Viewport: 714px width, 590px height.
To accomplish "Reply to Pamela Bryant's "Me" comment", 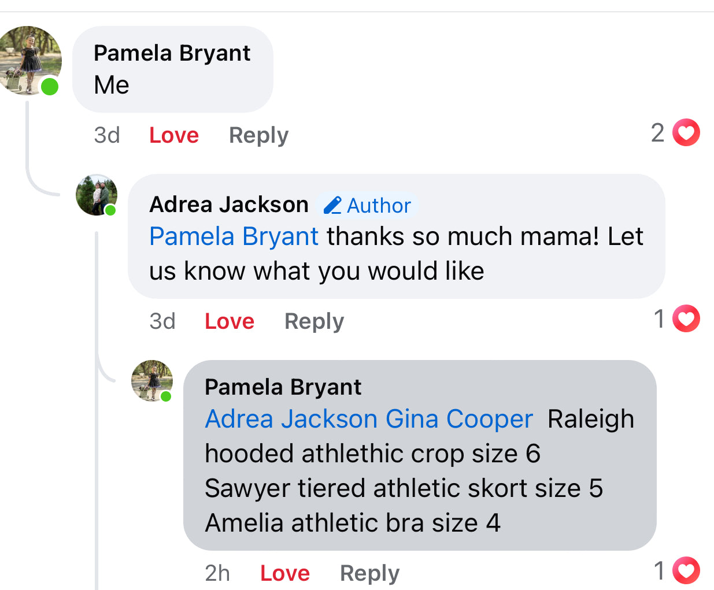I will [258, 135].
